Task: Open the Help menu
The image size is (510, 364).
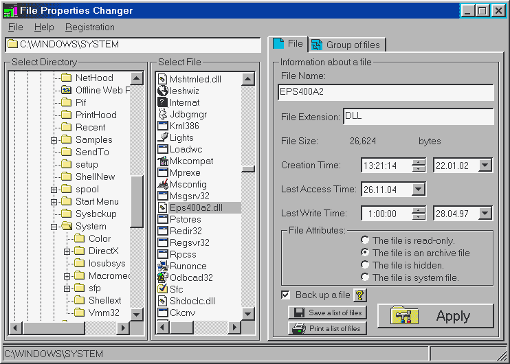Action: point(44,27)
